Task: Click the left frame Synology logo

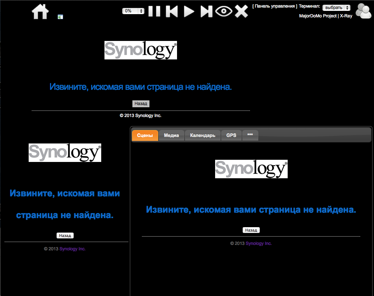Action: coord(65,153)
